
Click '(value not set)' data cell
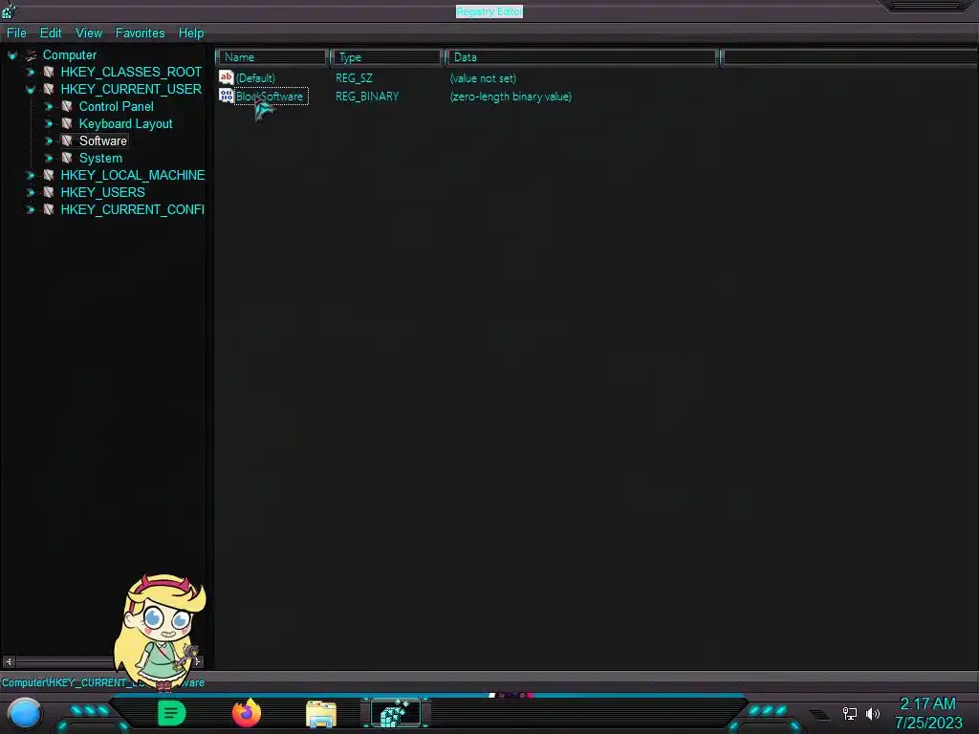[483, 78]
